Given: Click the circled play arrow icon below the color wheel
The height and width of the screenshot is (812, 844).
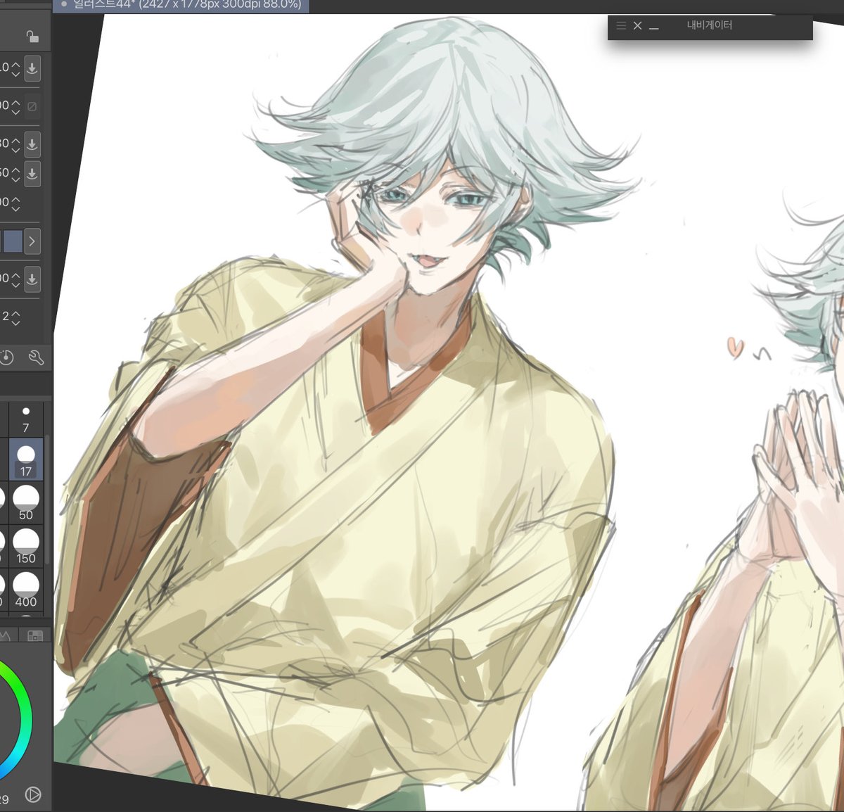Looking at the screenshot, I should click(x=33, y=794).
